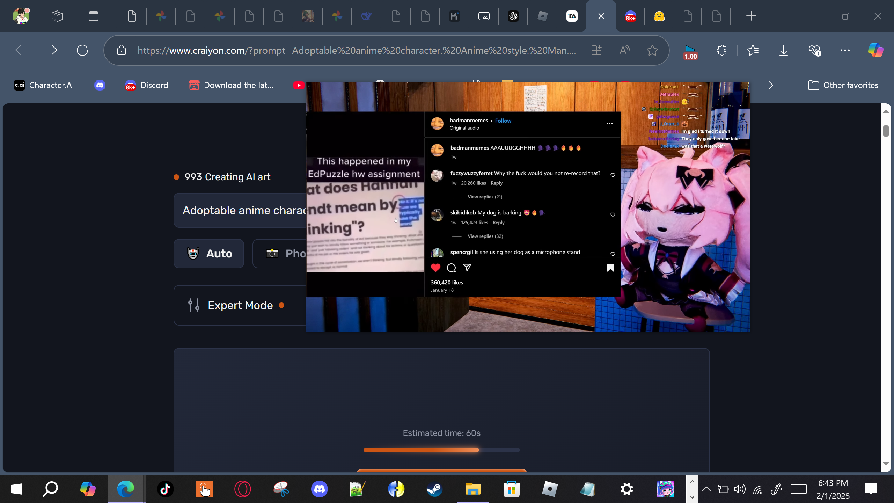Click Follow next to badmanmemes
Image resolution: width=894 pixels, height=503 pixels.
(503, 121)
